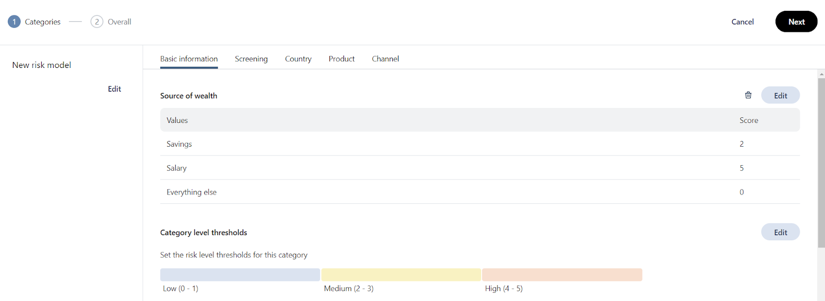Screen dimensions: 825x301
Task: Click the Savings score 2
Action: tap(741, 144)
